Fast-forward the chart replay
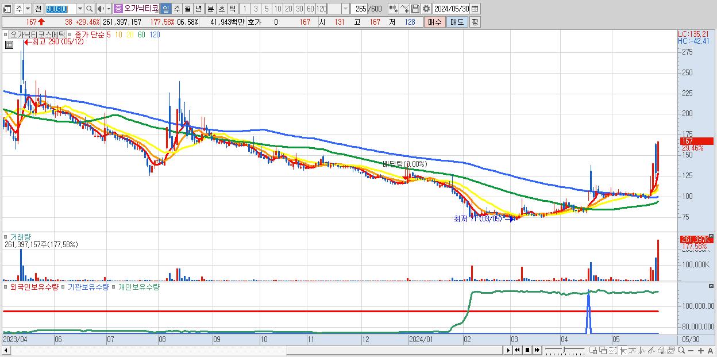 pyautogui.click(x=537, y=350)
